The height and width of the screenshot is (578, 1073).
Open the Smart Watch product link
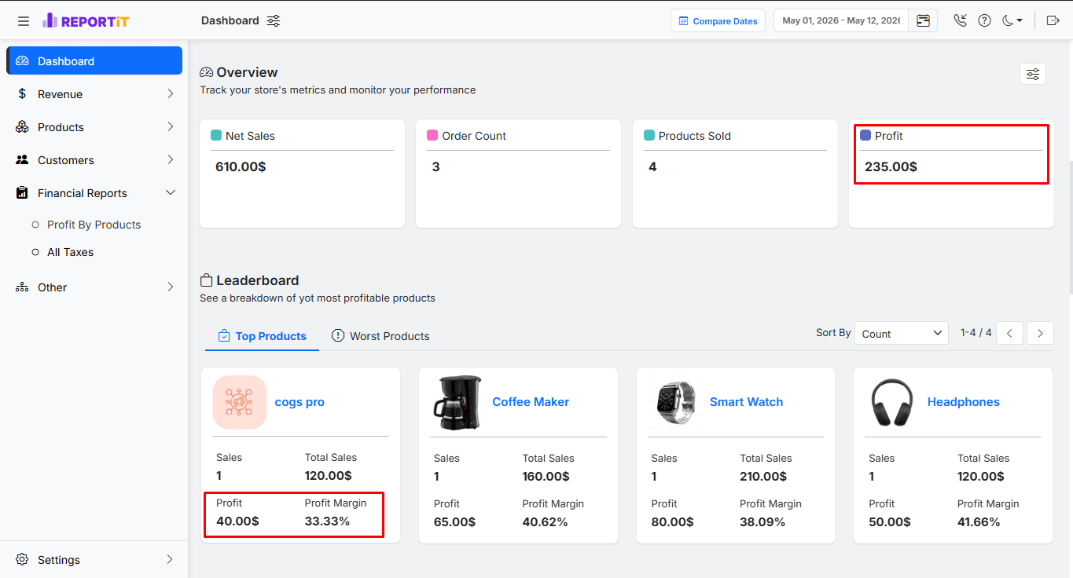click(x=746, y=402)
